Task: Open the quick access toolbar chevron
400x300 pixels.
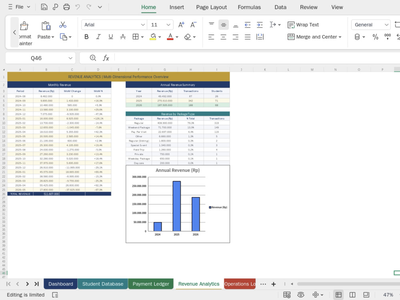Action: (100, 7)
